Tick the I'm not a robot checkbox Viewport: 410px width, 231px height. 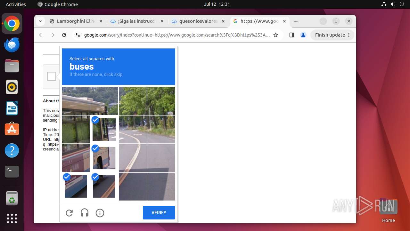tap(52, 76)
